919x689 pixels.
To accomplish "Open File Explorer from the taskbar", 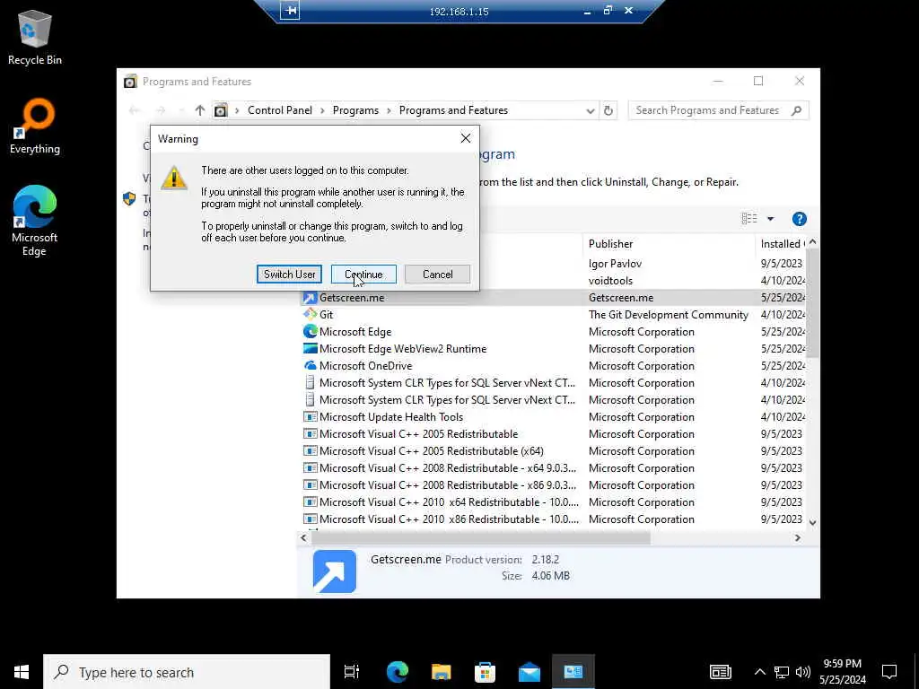I will pyautogui.click(x=441, y=671).
